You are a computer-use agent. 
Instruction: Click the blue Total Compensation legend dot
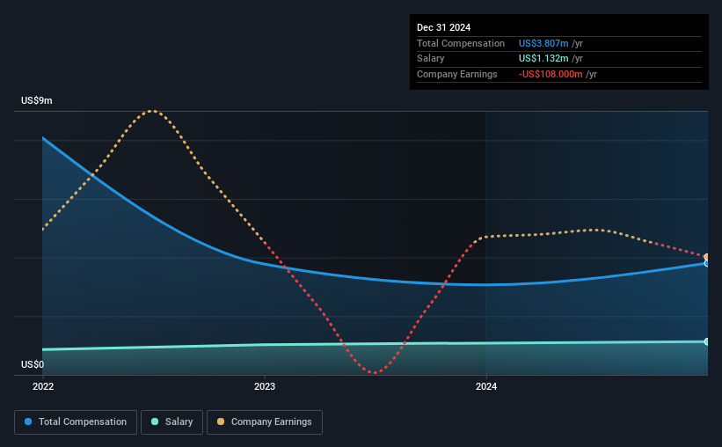pos(28,421)
